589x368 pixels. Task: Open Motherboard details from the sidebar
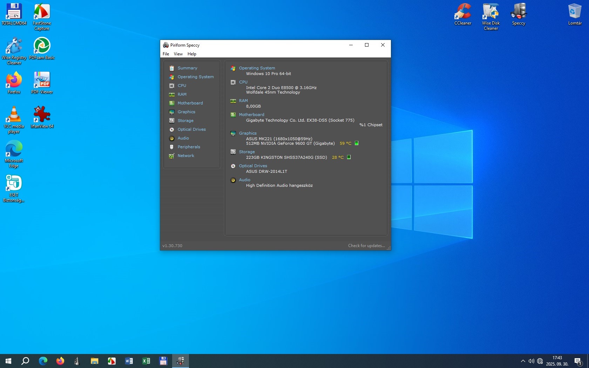pos(190,103)
